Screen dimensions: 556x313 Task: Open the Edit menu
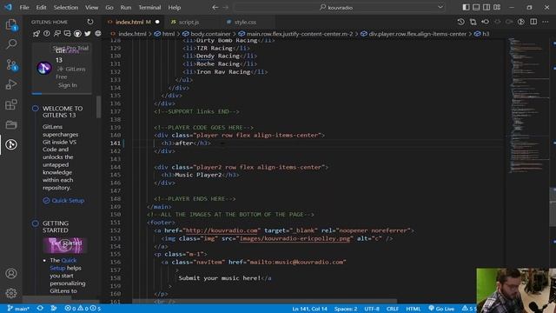pyautogui.click(x=41, y=7)
